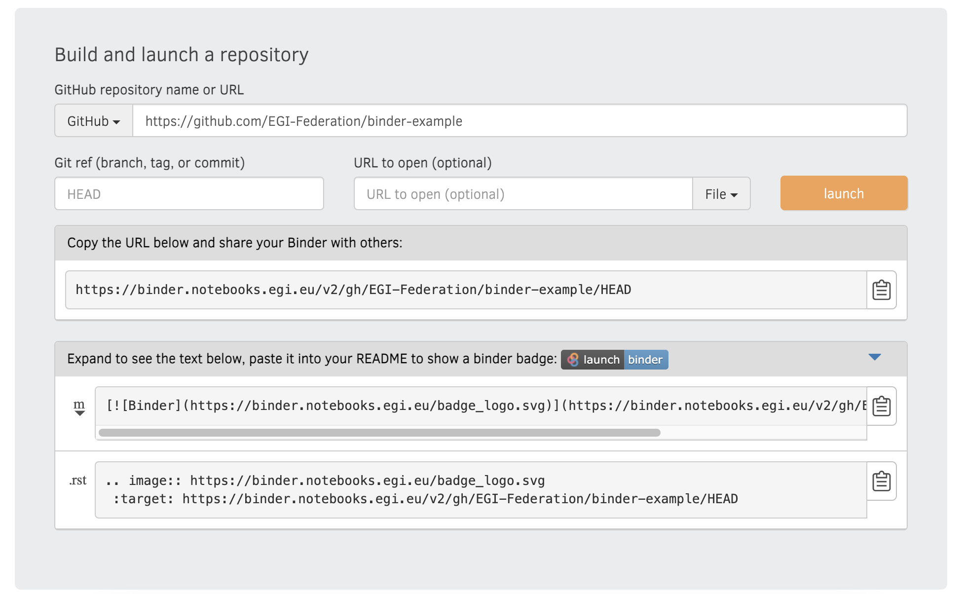This screenshot has height=594, width=964.
Task: Copy the .rst badge snippet to clipboard
Action: pyautogui.click(x=881, y=481)
